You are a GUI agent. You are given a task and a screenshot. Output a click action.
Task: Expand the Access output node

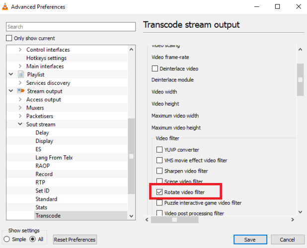tap(20, 100)
